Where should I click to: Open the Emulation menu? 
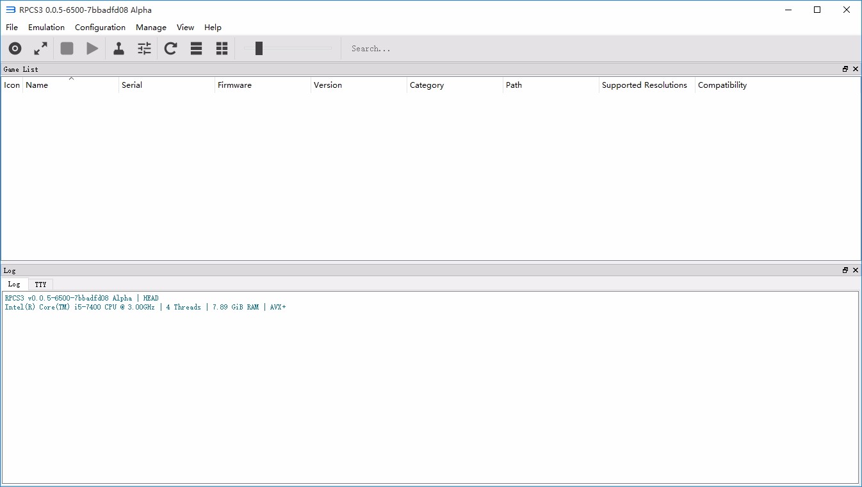point(46,28)
